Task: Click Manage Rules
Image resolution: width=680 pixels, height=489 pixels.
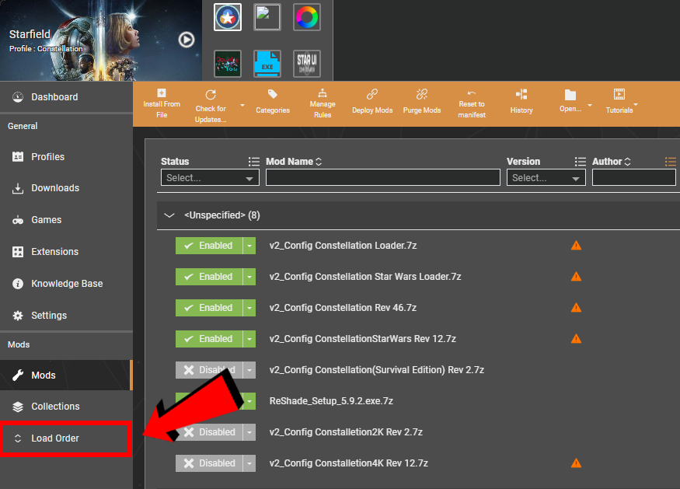Action: pyautogui.click(x=323, y=103)
